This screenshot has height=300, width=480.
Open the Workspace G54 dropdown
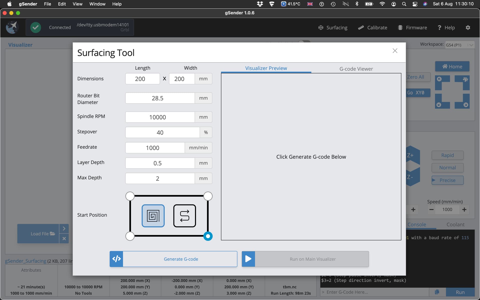(x=459, y=45)
